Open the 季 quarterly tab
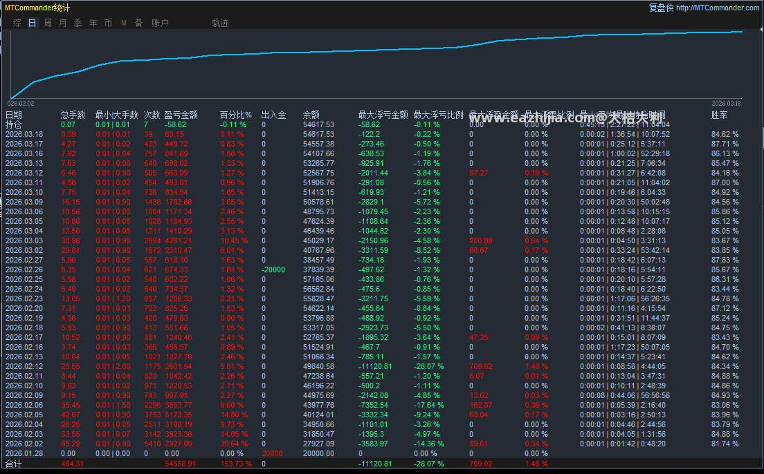Viewport: 764px width, 474px height. (78, 23)
